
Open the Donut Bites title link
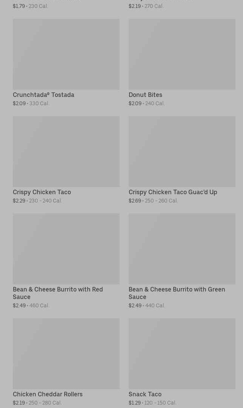point(145,95)
